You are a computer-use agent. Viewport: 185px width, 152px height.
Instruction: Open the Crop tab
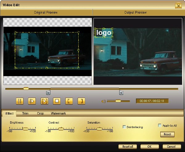point(40,113)
